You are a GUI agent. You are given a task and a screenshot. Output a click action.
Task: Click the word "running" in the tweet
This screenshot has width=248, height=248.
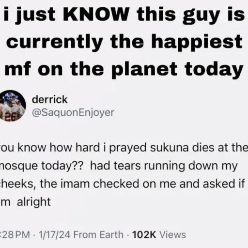click(165, 166)
